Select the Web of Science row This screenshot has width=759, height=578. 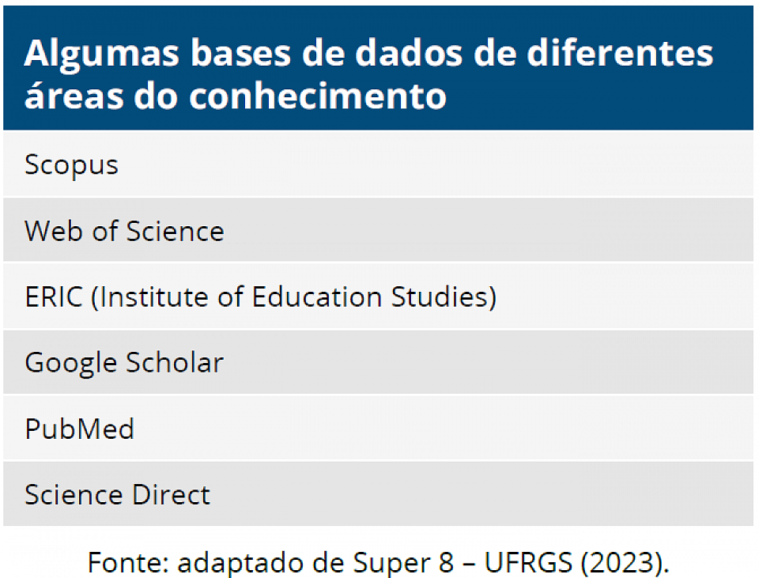point(378,230)
